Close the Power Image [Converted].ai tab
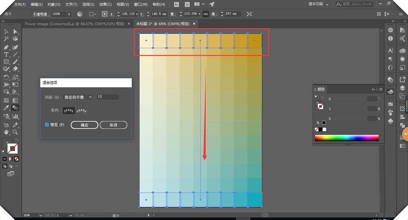The image size is (408, 220). (x=129, y=24)
